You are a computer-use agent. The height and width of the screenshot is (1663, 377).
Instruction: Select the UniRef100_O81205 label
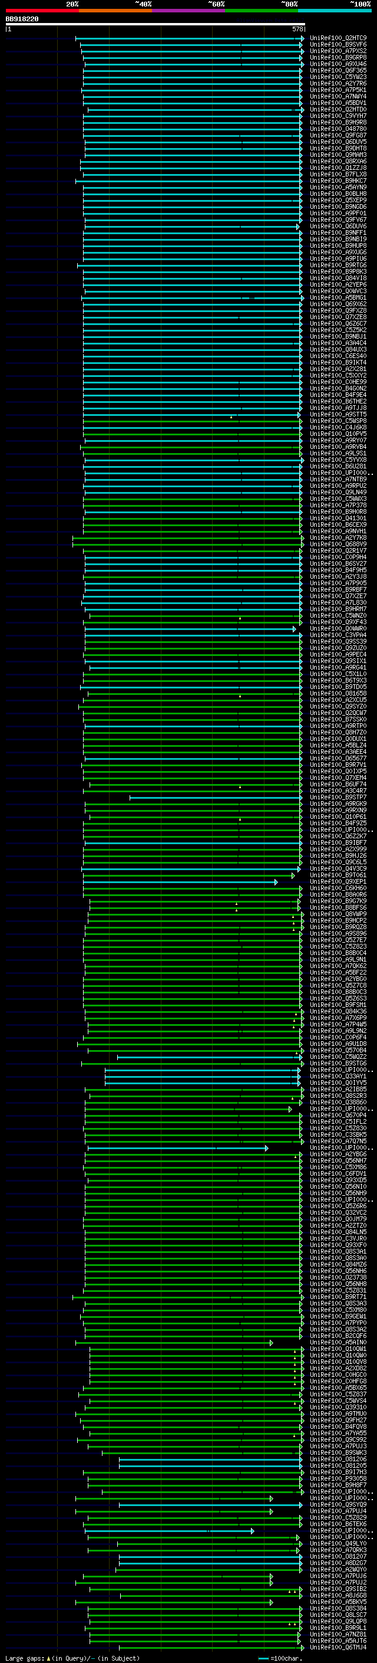[x=338, y=1465]
